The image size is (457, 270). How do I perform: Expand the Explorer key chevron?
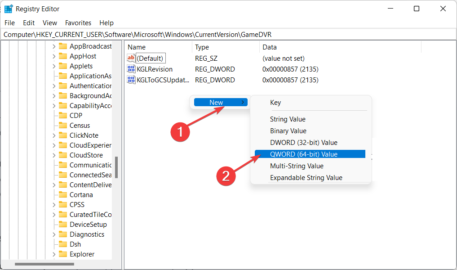54,255
